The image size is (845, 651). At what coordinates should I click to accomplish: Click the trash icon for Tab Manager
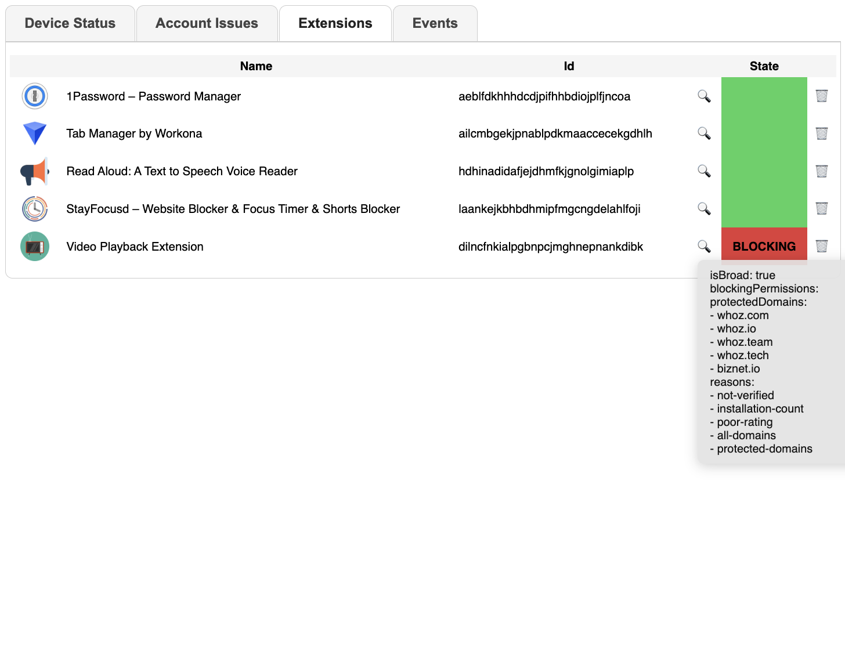822,133
